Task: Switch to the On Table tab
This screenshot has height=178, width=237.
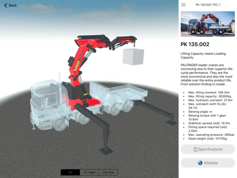Action: click(x=89, y=172)
